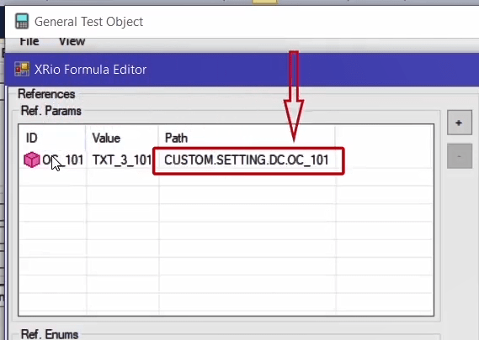Click the Ref. Params group label
This screenshot has height=340, width=479.
coord(51,111)
